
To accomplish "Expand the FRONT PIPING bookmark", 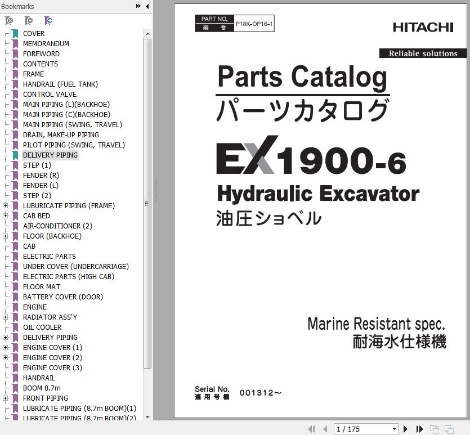I will pos(5,398).
